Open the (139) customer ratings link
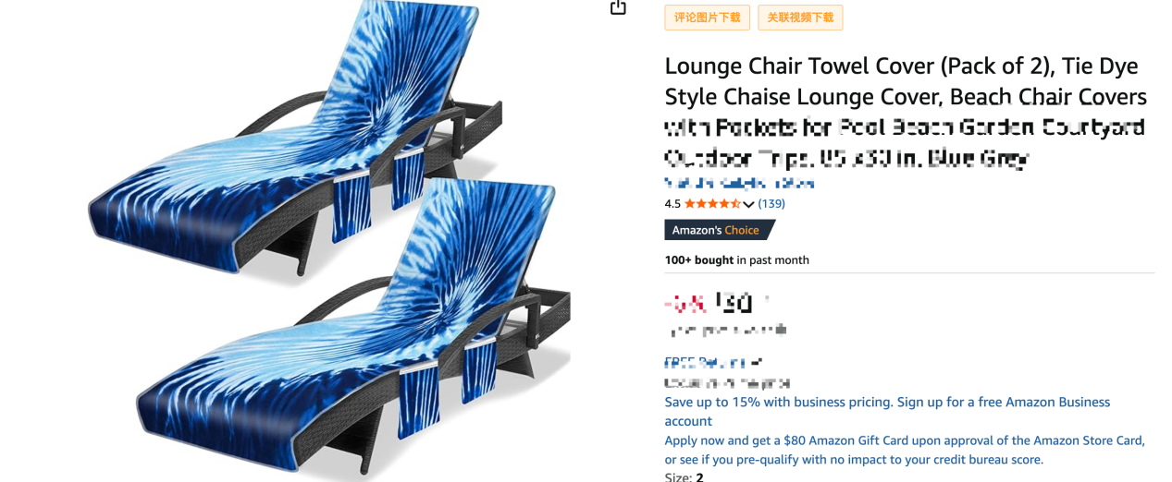This screenshot has height=482, width=1172. pos(771,204)
